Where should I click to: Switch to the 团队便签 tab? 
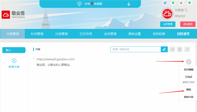pos(183,34)
